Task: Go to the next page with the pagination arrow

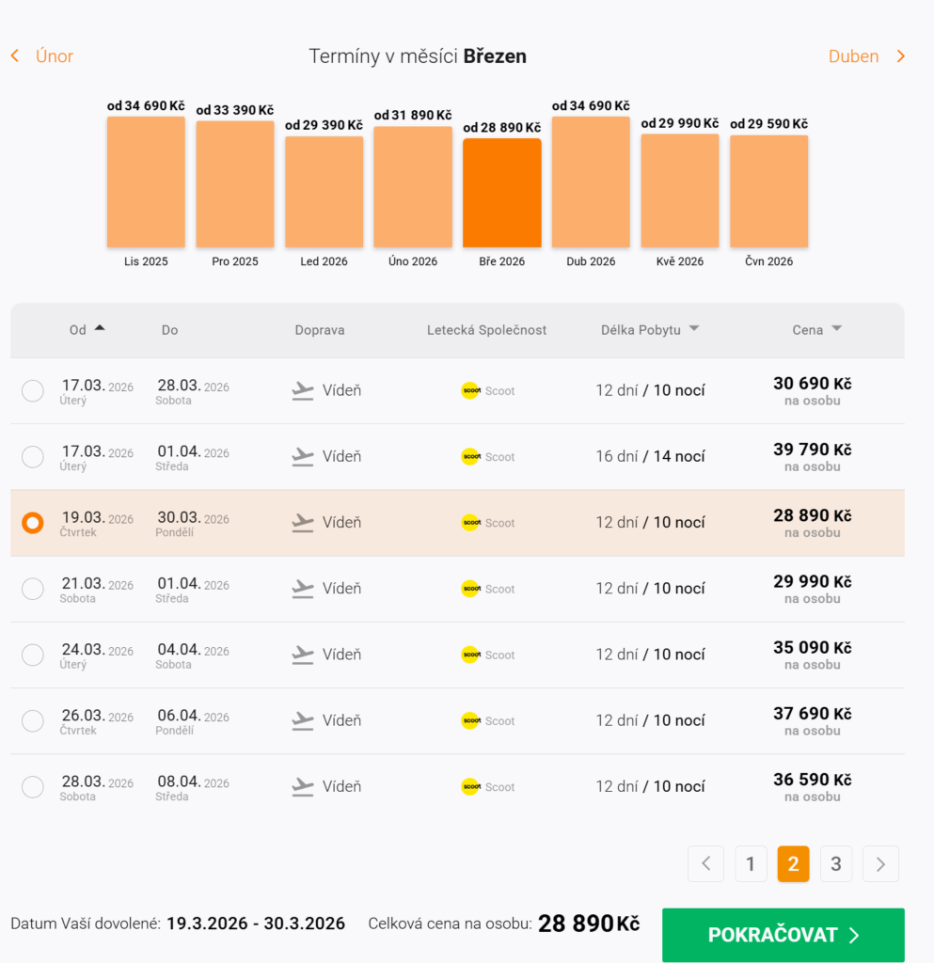Action: 880,863
